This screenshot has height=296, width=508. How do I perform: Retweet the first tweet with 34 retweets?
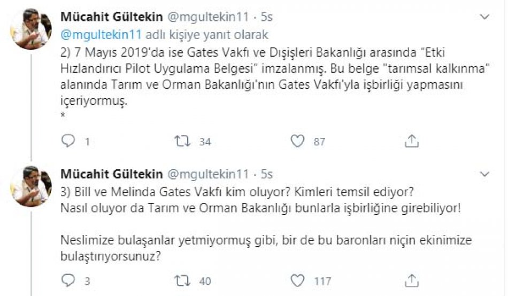181,141
